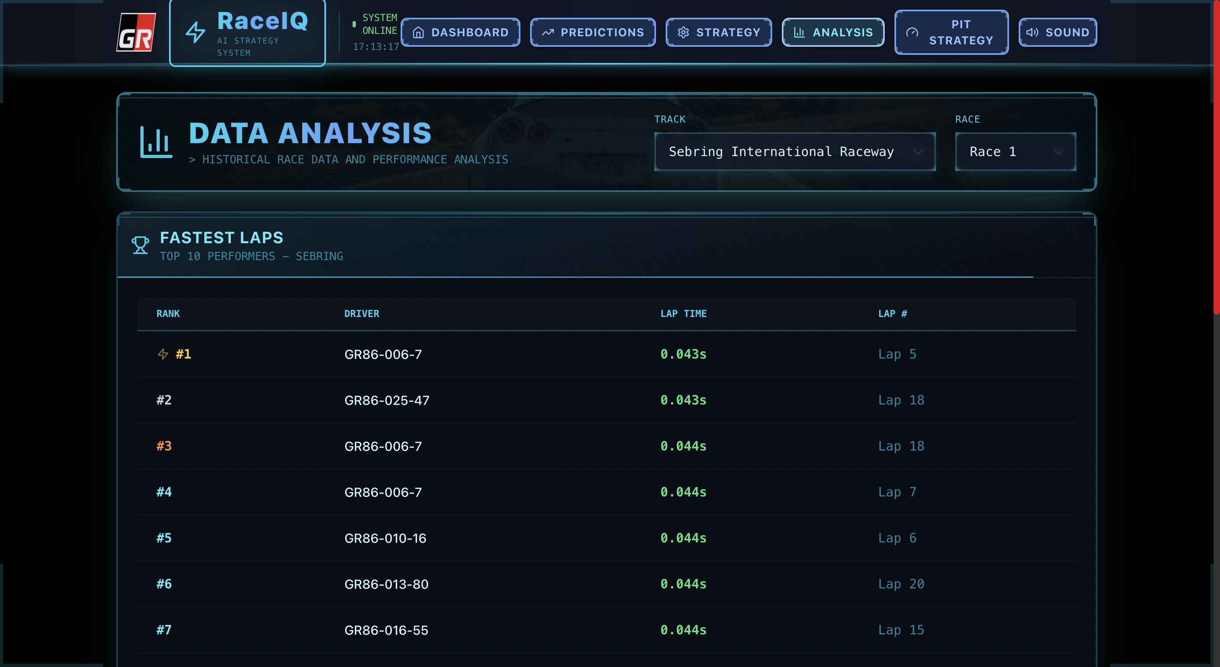The width and height of the screenshot is (1220, 667).
Task: Open the Track dropdown for Sebring
Action: tap(794, 152)
